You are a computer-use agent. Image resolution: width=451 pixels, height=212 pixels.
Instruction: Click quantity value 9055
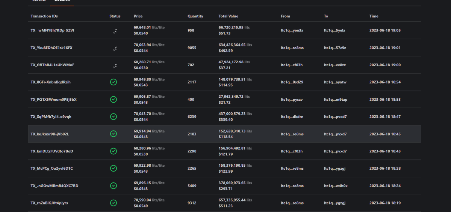(192, 48)
